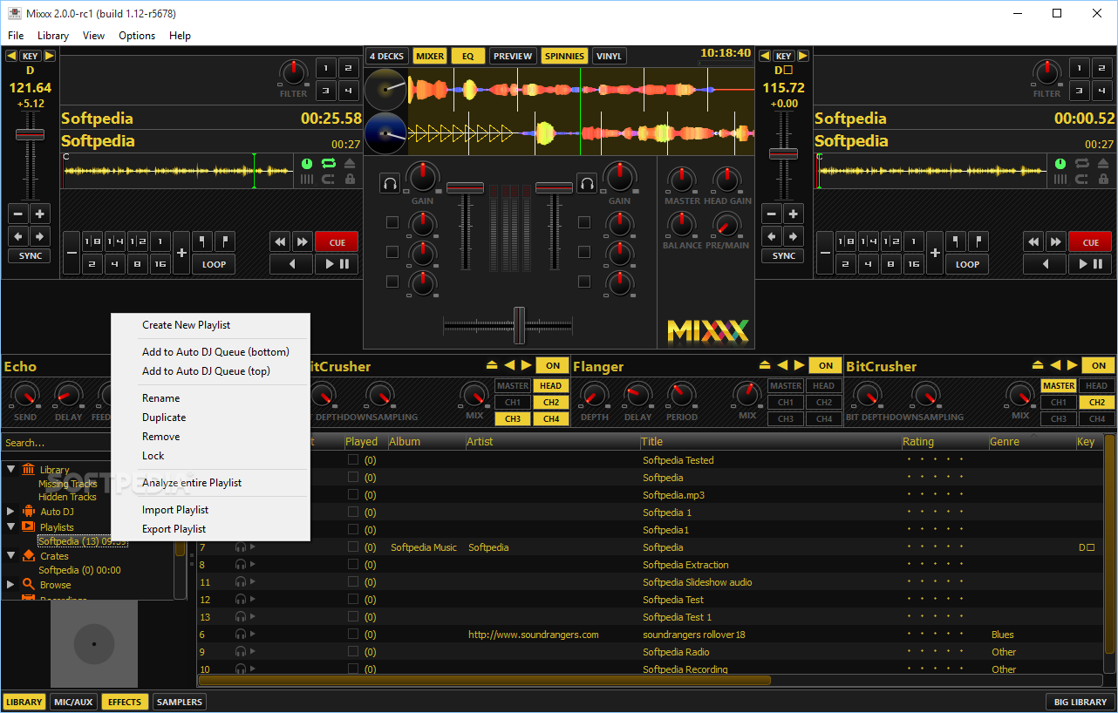Toggle headphone cue on right mixer channel
This screenshot has height=713, width=1118.
[587, 184]
